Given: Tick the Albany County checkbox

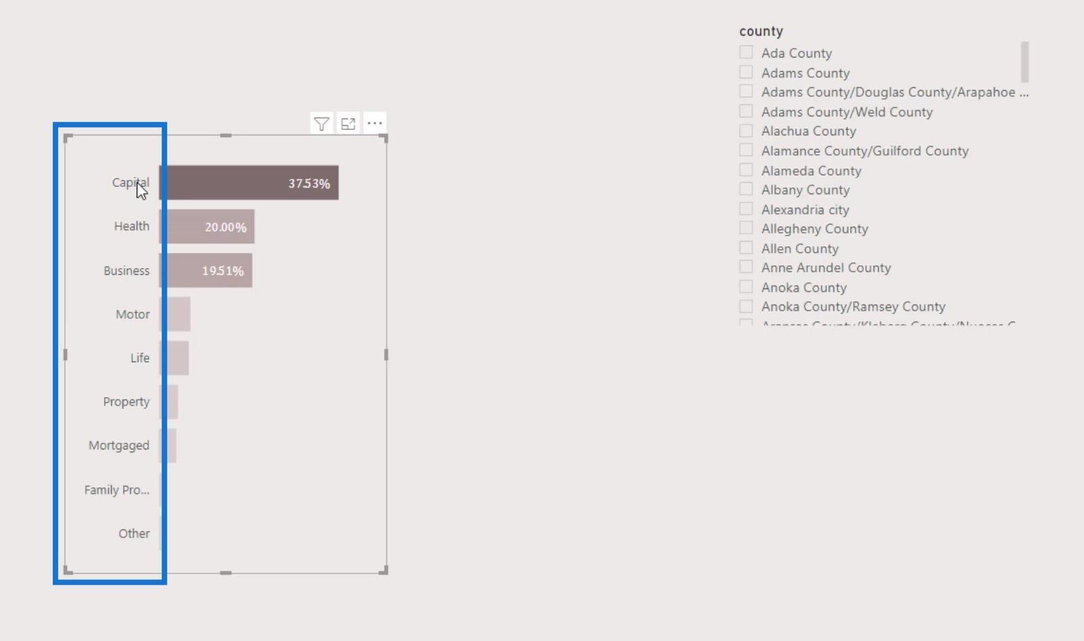Looking at the screenshot, I should point(746,189).
